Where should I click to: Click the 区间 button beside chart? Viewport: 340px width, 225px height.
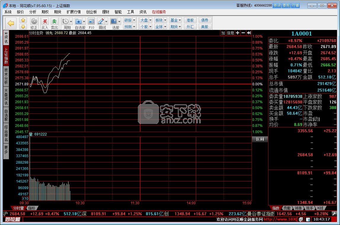[x=260, y=139]
